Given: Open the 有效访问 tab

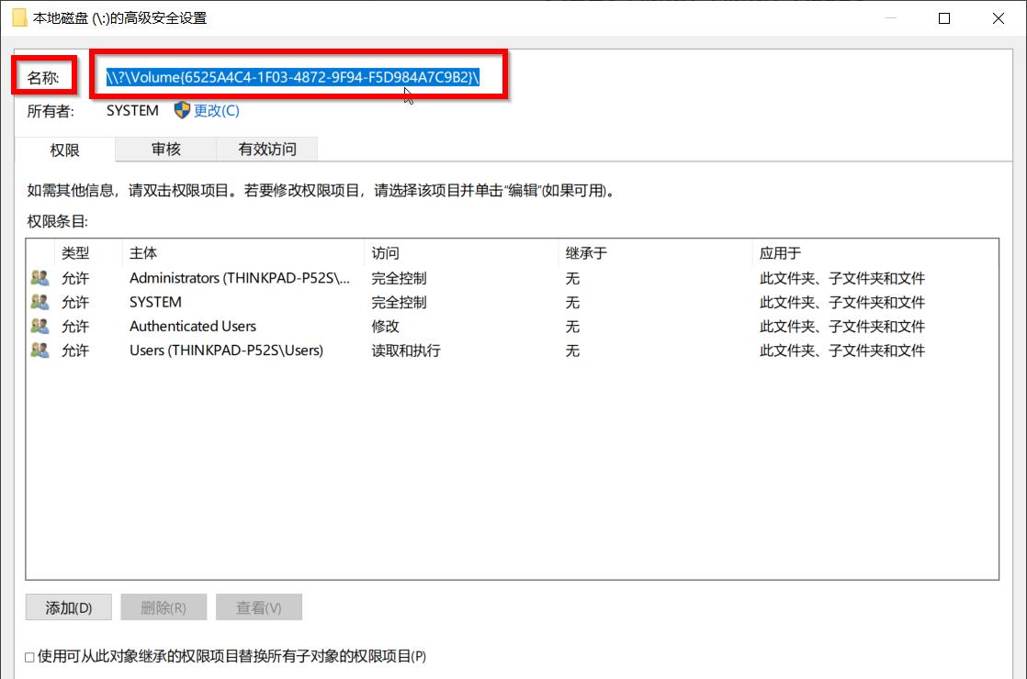Looking at the screenshot, I should (267, 150).
